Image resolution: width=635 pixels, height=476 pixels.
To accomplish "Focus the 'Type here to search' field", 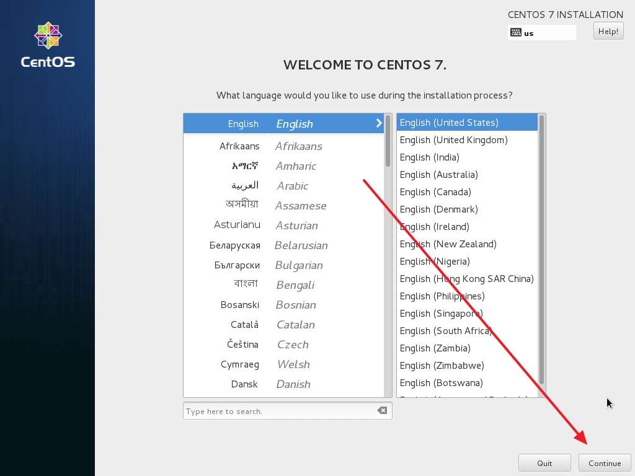I will pos(288,411).
